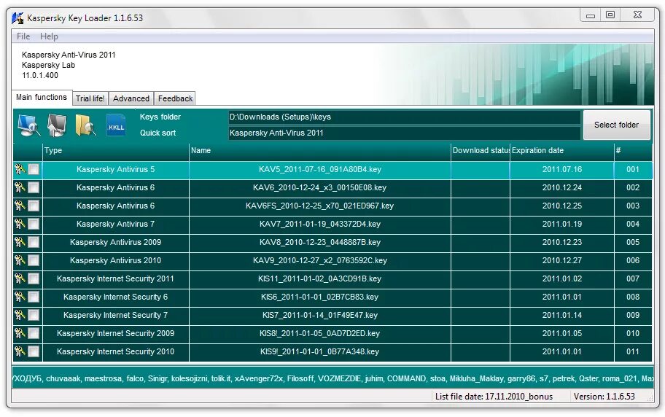
Task: Click row number 010
Action: tap(633, 333)
